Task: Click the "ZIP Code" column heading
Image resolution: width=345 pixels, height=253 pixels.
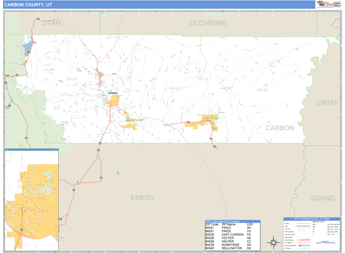Action: pos(212,224)
